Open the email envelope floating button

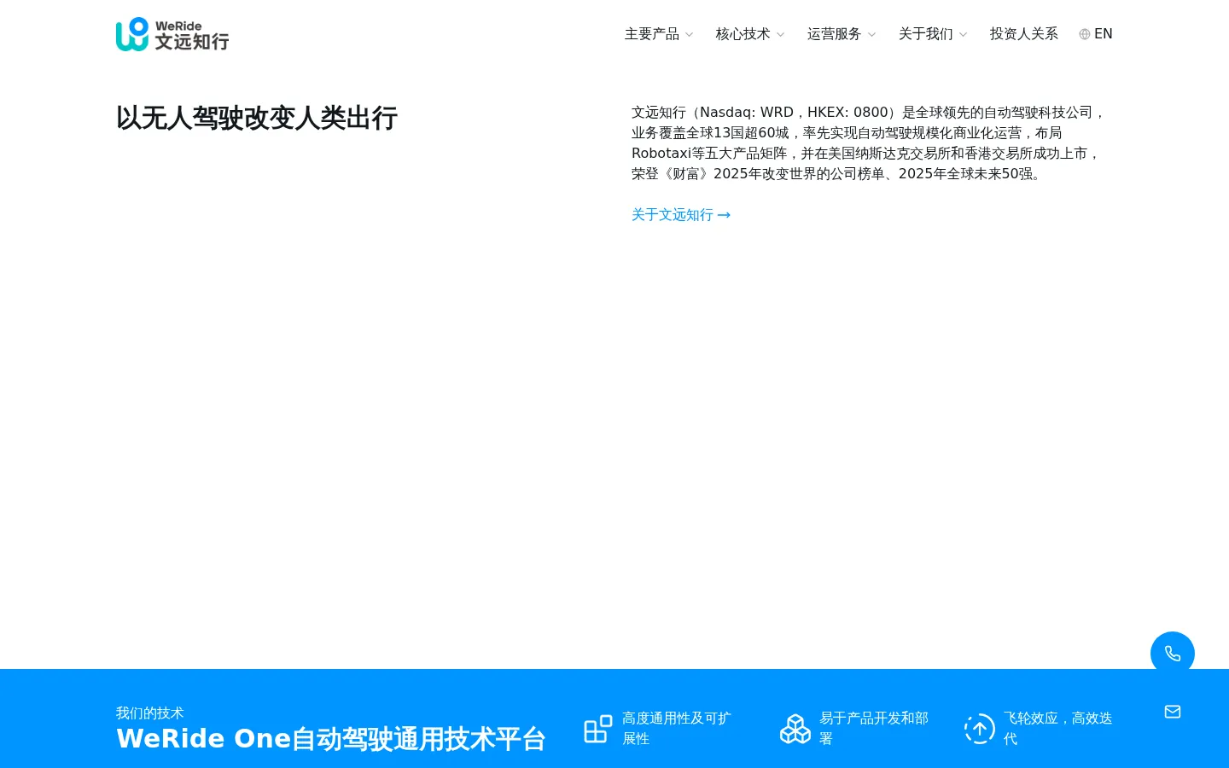[1173, 712]
